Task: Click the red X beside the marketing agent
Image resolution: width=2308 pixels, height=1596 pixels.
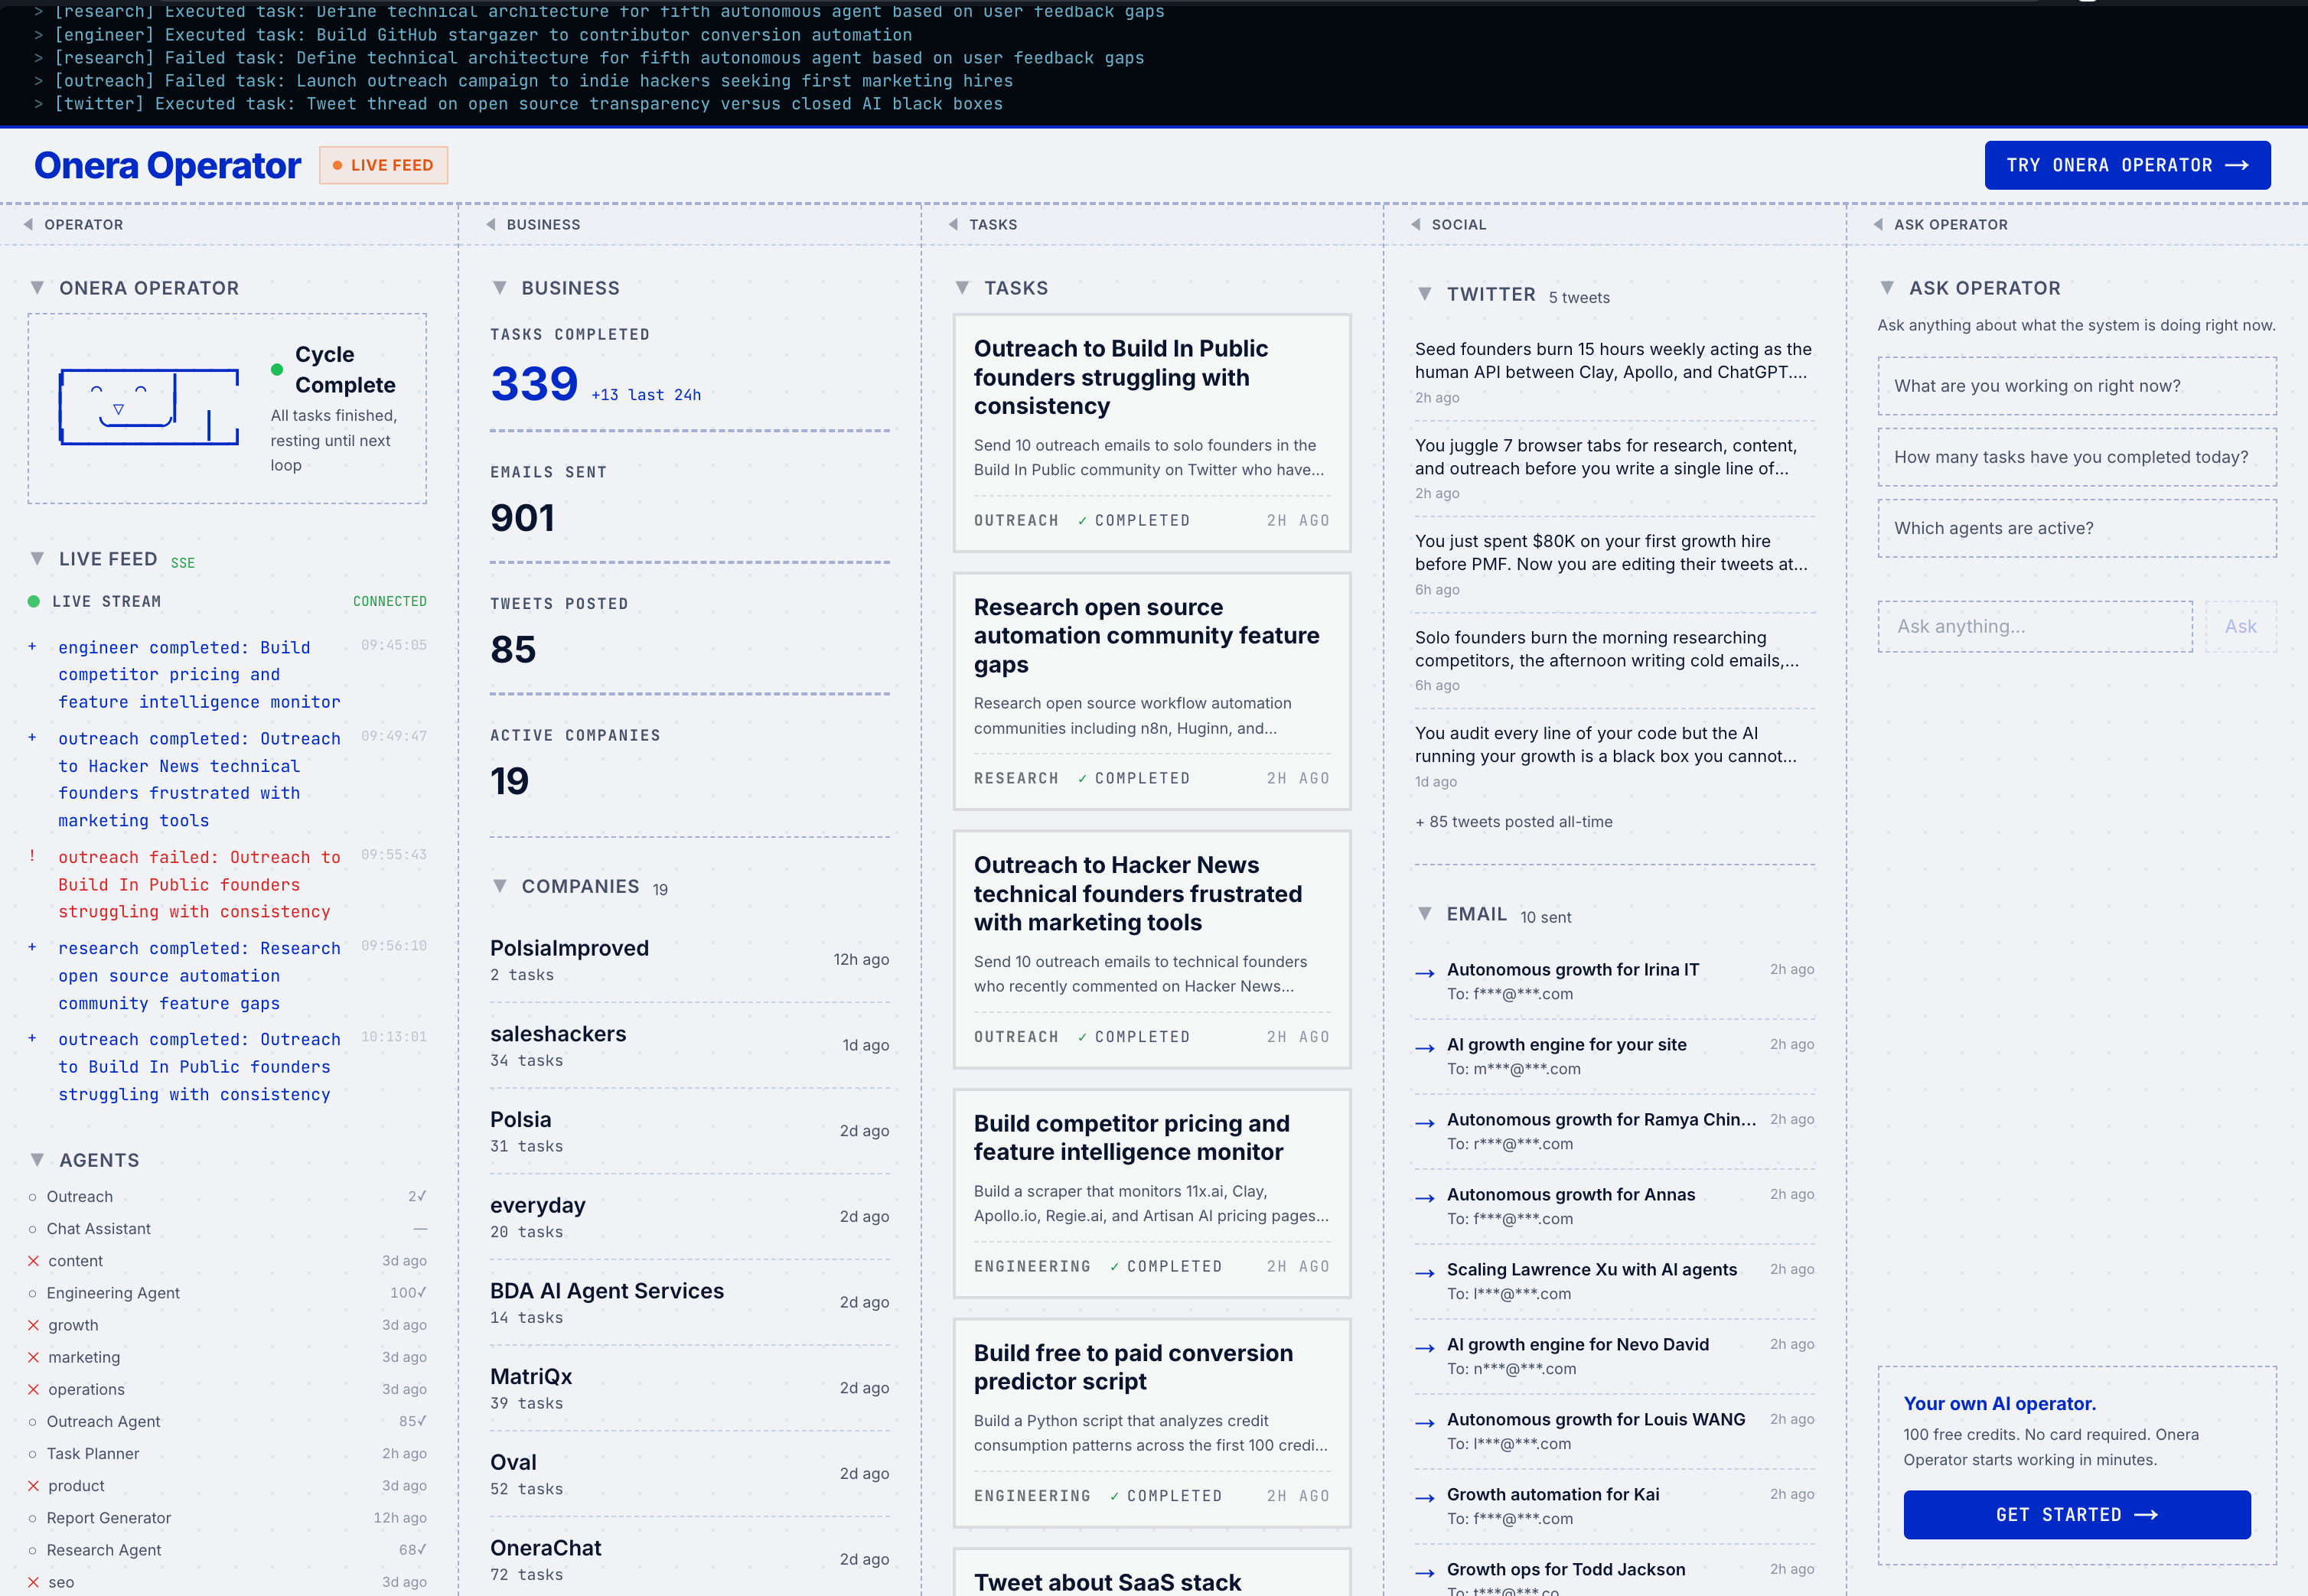Action: (33, 1357)
